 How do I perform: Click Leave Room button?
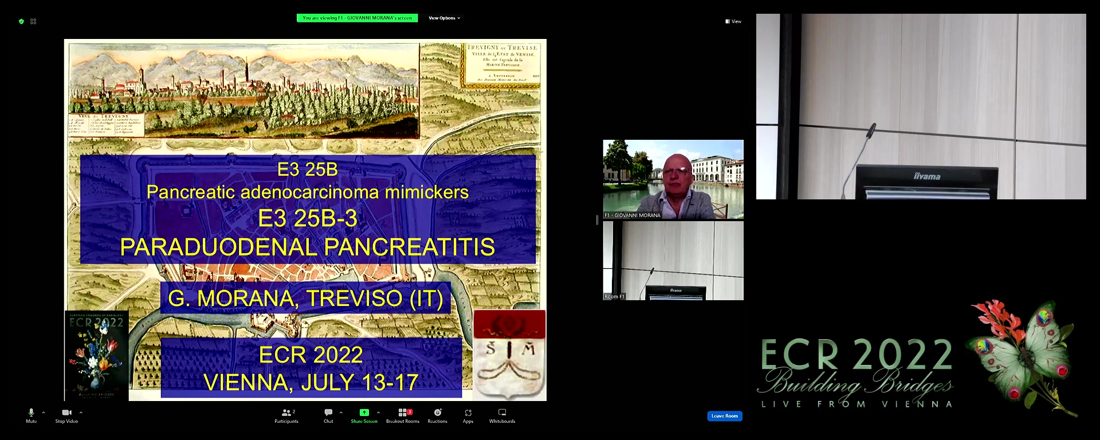coord(725,416)
